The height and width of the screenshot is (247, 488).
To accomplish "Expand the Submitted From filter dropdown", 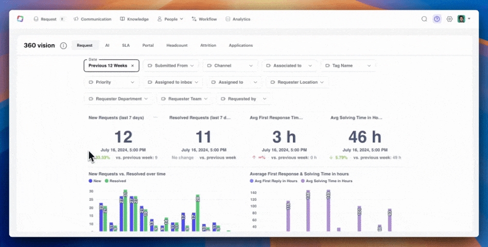I will 171,66.
